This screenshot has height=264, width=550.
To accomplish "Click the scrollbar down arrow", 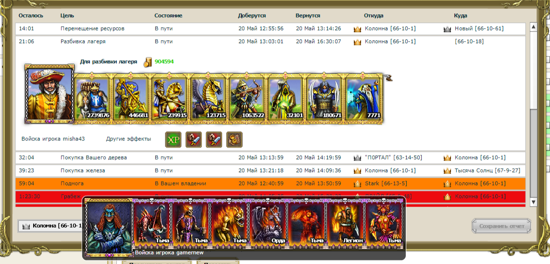I will pyautogui.click(x=533, y=202).
